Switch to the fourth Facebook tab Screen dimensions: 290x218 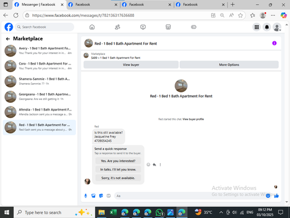(200, 5)
